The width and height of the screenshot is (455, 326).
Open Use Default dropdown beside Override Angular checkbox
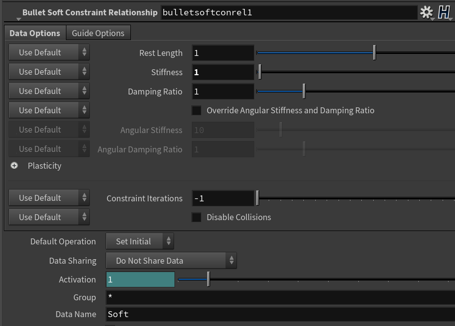point(49,110)
